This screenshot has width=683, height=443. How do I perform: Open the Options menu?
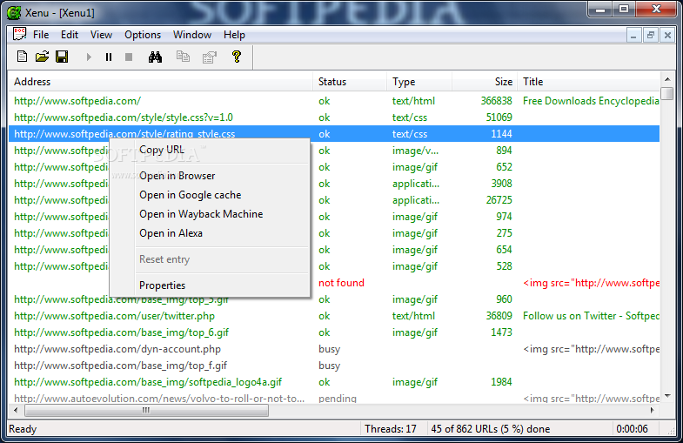click(x=143, y=35)
